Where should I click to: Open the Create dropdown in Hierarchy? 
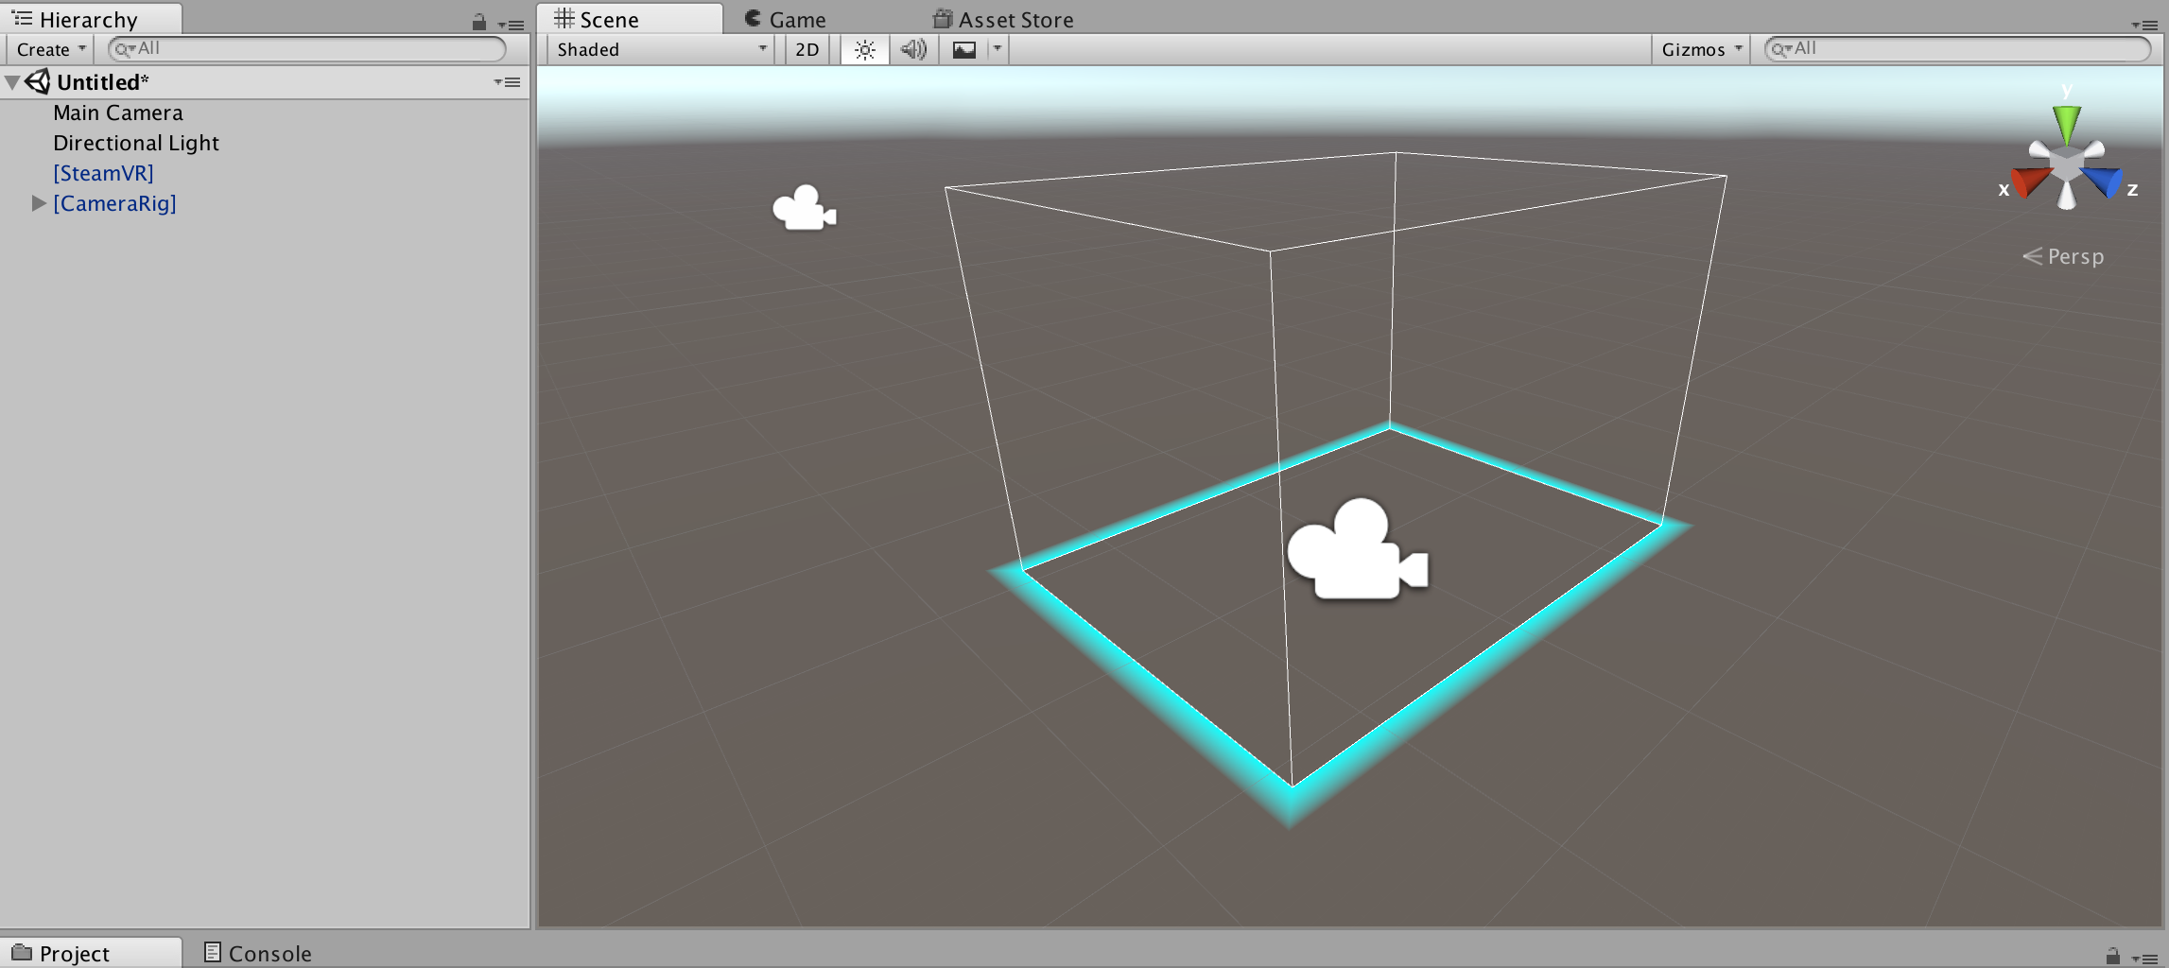click(x=50, y=50)
